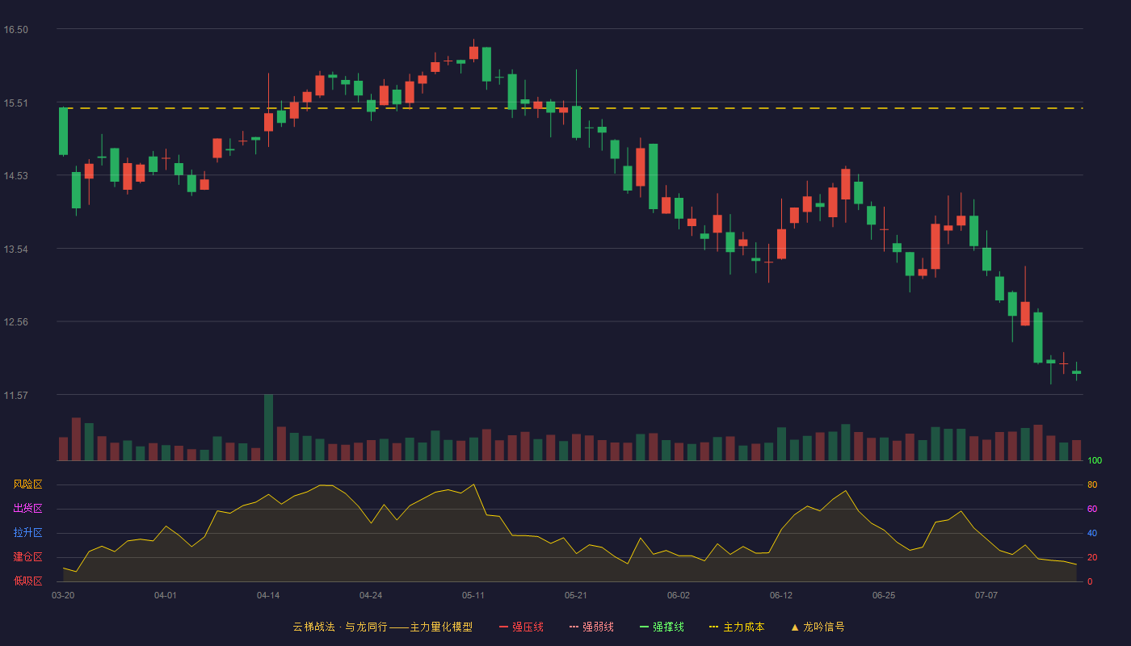This screenshot has height=646, width=1131.
Task: Click the 拉升区 zone label
Action: click(x=27, y=533)
